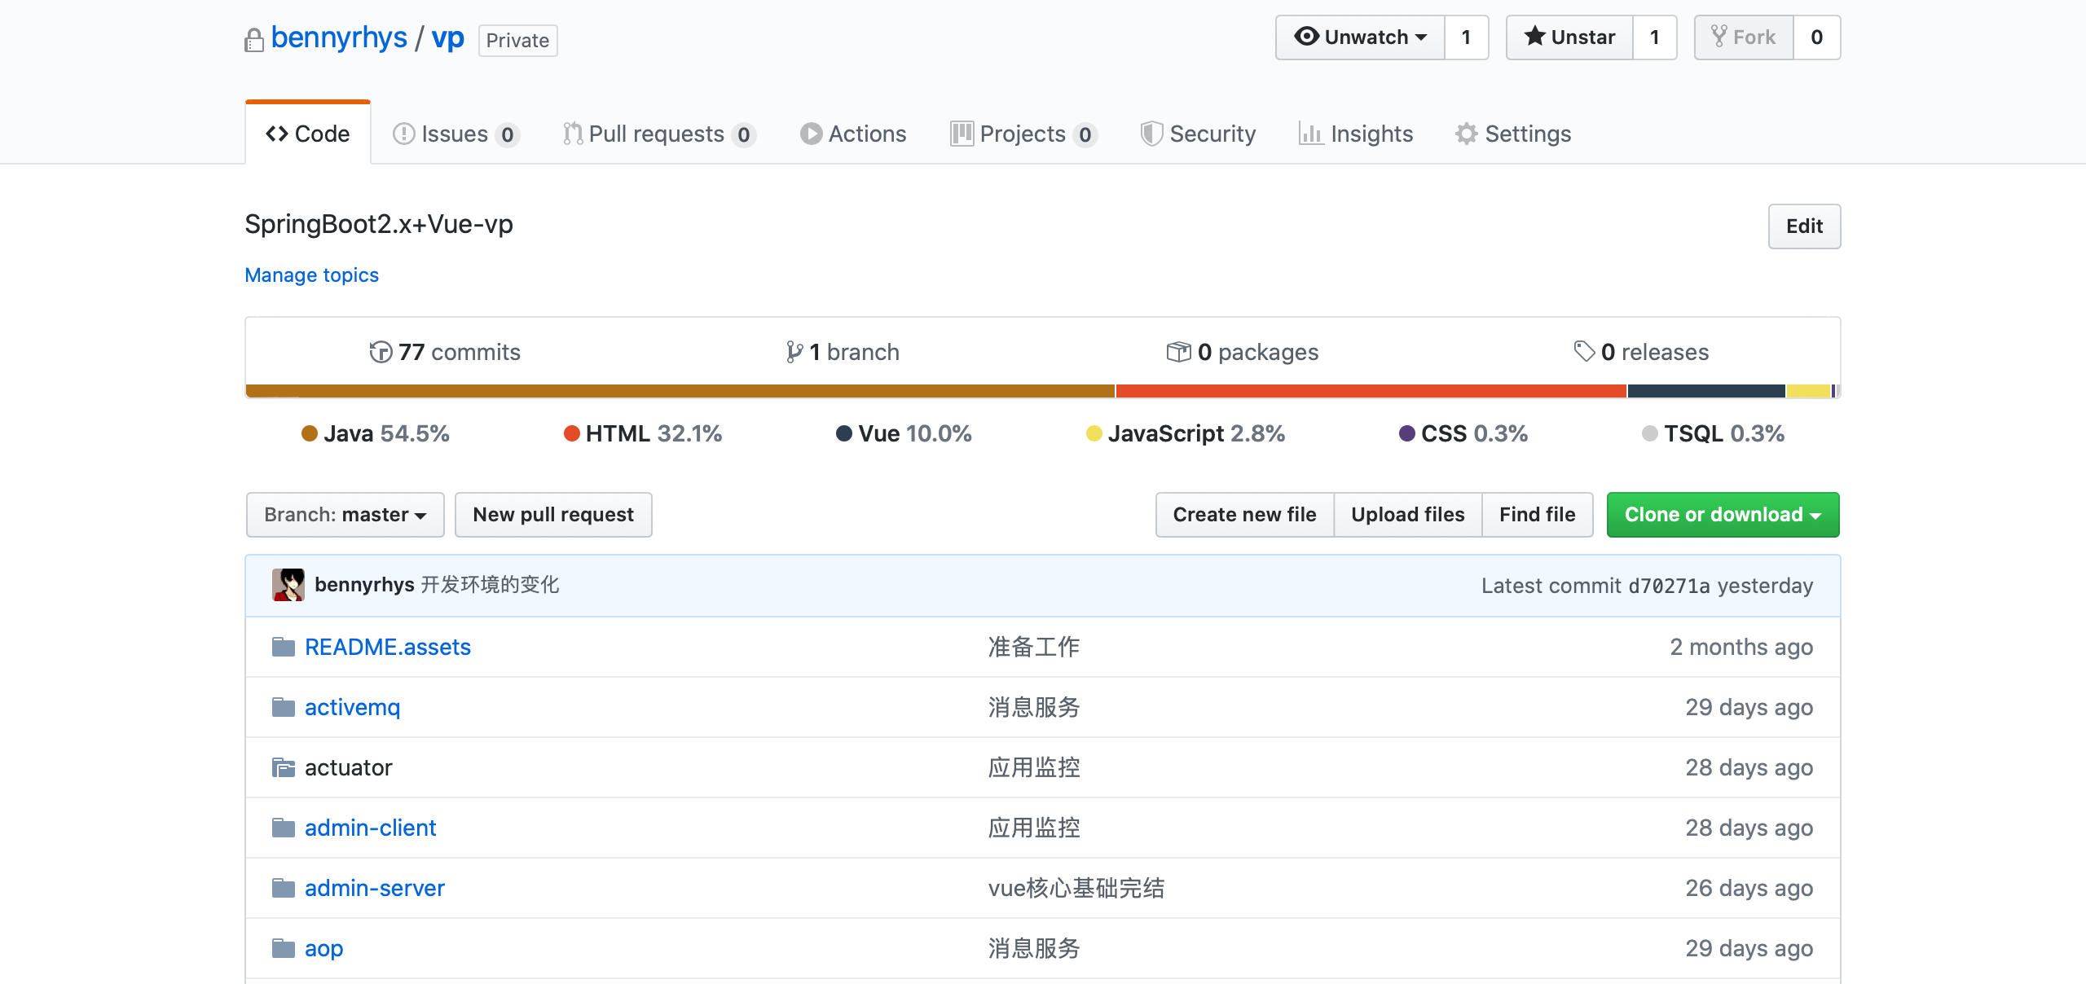Click the star icon on Unstar
The width and height of the screenshot is (2086, 984).
click(1534, 36)
